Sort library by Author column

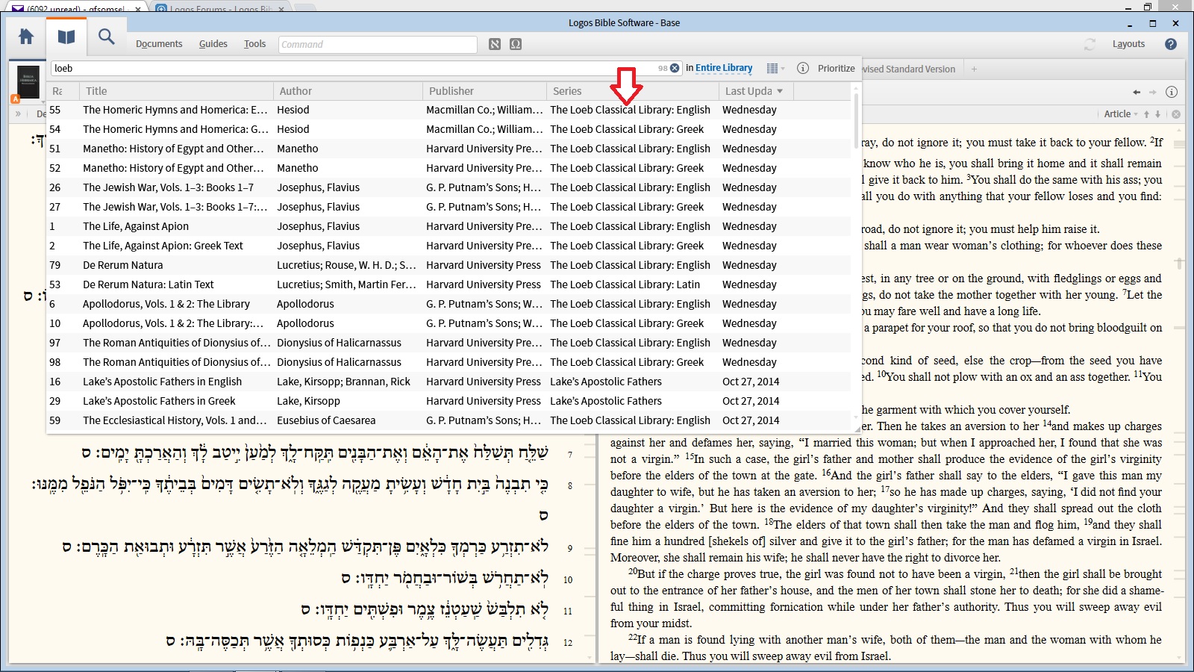click(348, 91)
